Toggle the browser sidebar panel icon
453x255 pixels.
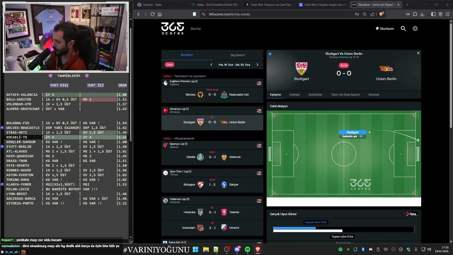(x=434, y=14)
